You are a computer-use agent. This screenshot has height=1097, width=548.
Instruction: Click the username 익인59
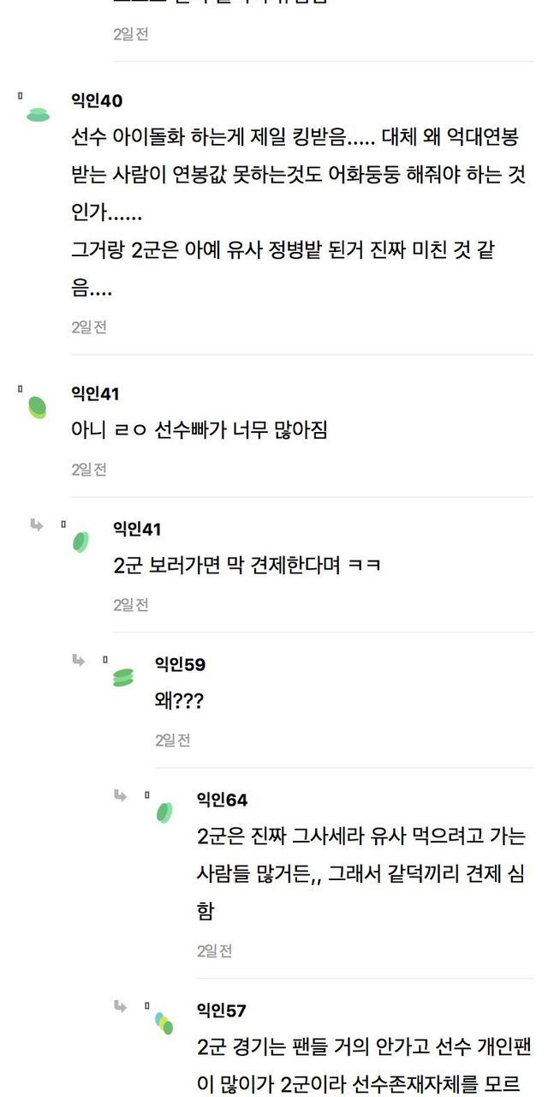pos(180,664)
